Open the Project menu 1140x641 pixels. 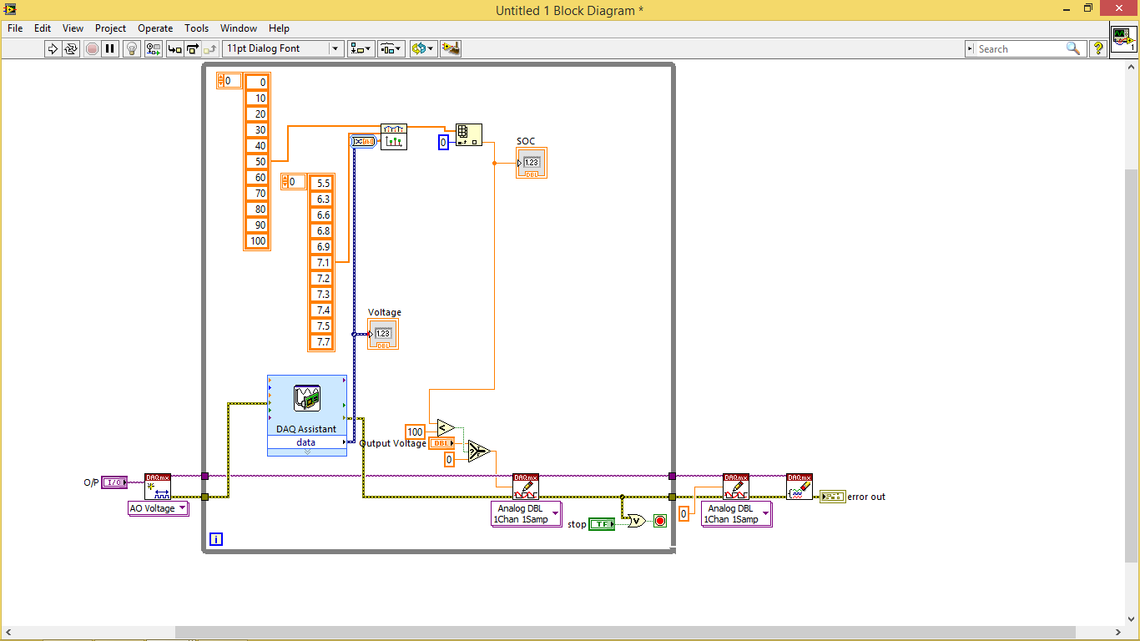click(x=110, y=28)
